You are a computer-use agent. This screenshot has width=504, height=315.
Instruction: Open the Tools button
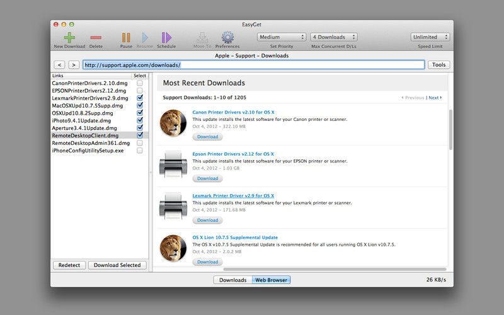(438, 65)
